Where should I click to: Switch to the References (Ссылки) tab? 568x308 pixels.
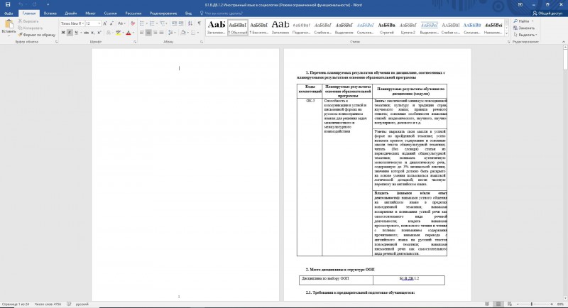110,13
